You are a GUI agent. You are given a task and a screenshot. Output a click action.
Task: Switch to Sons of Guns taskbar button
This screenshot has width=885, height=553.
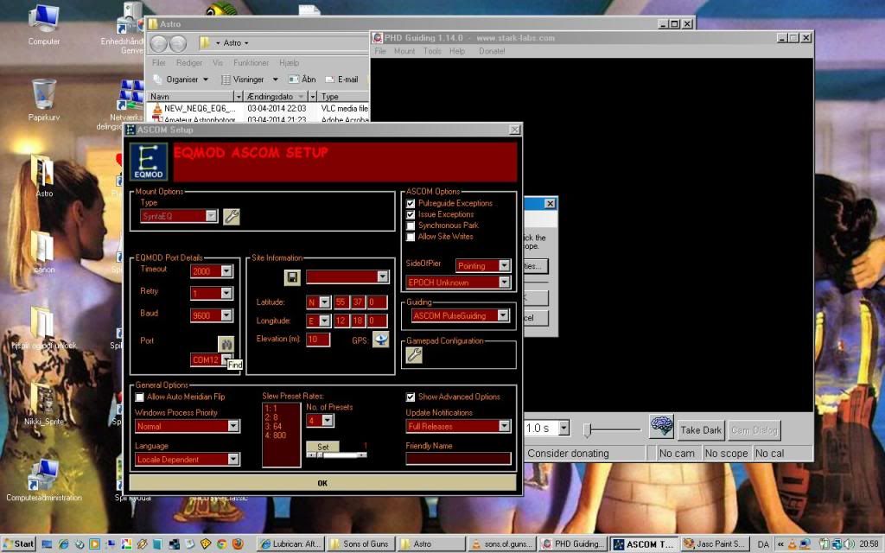pyautogui.click(x=362, y=544)
